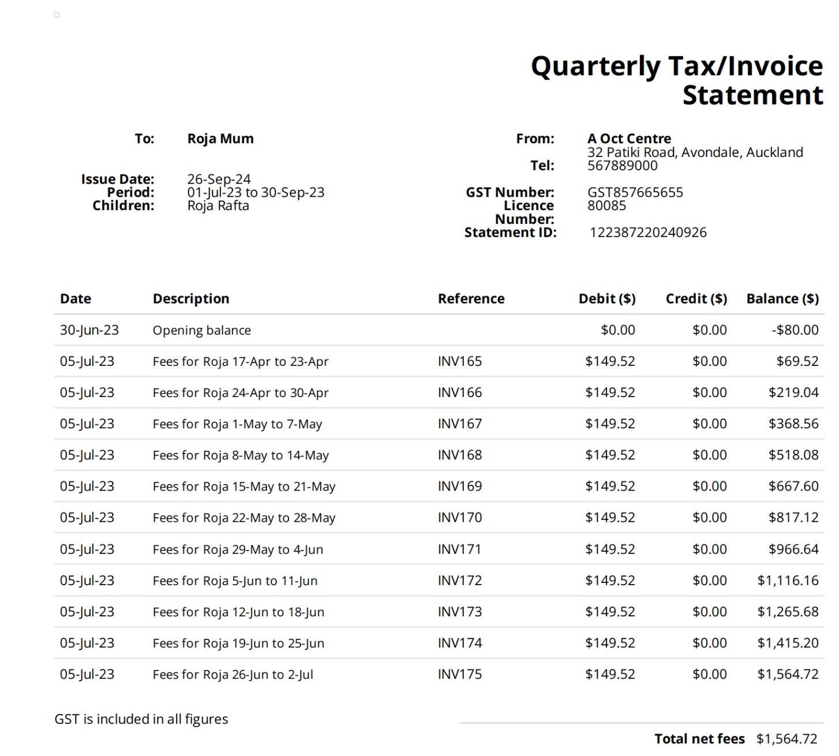Click balance $817.12

[793, 517]
